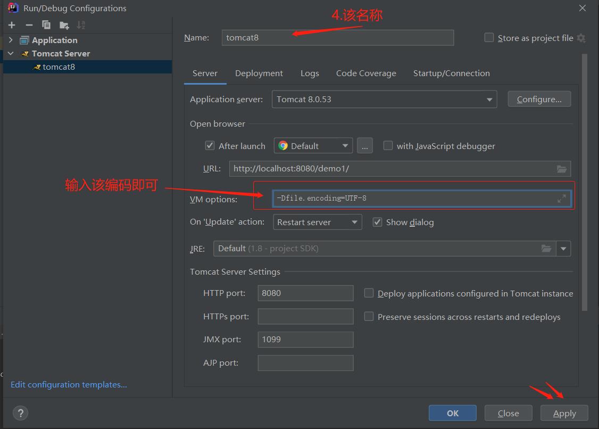Screen dimensions: 599x429
Task: Select the Application tree item
Action: tap(87, 40)
